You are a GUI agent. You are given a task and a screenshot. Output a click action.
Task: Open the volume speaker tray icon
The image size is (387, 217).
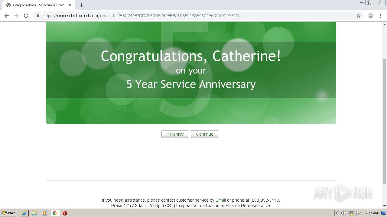tap(344, 213)
